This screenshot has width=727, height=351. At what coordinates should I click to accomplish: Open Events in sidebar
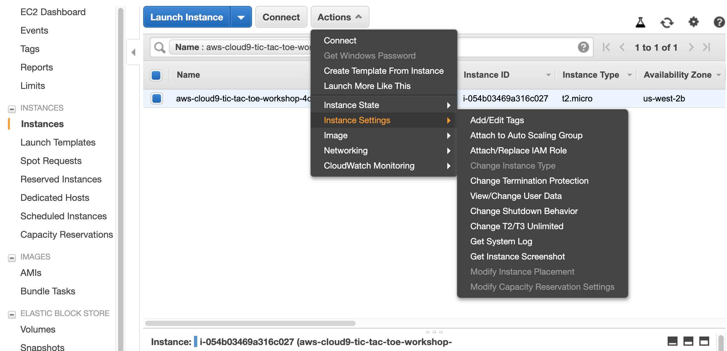[34, 31]
